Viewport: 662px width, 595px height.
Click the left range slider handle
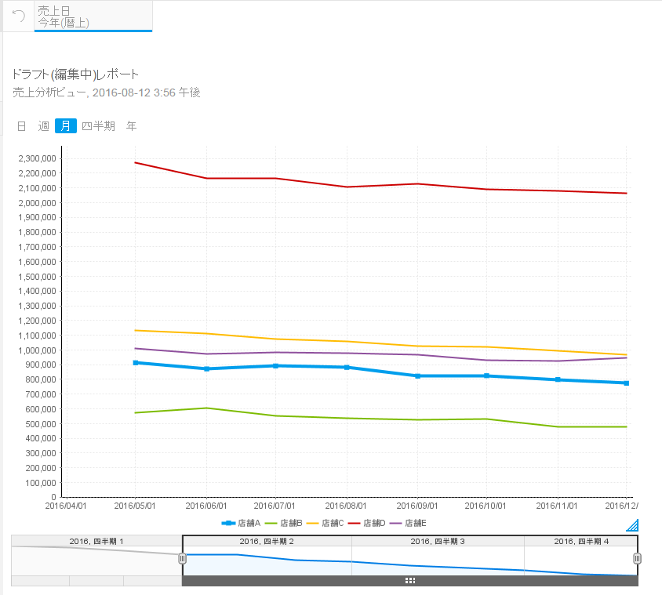click(x=183, y=559)
